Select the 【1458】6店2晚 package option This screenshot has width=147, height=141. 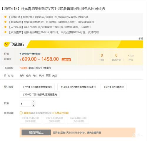tap(78, 87)
